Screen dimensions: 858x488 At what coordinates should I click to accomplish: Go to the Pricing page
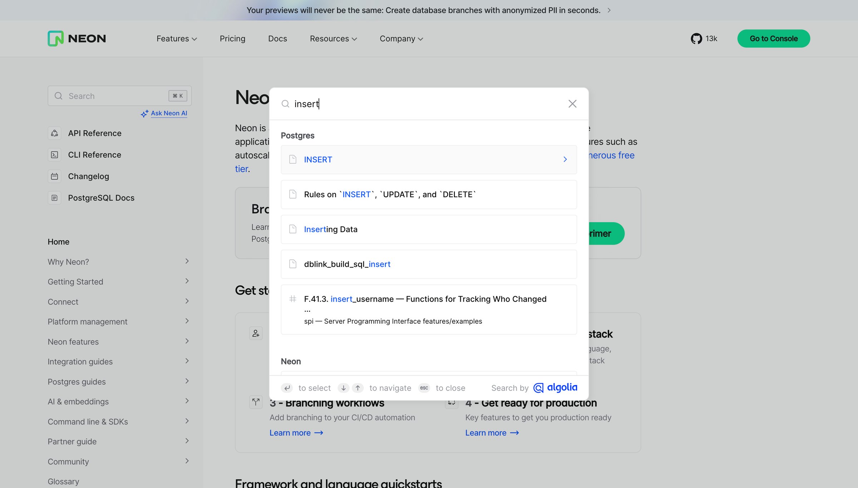(232, 39)
